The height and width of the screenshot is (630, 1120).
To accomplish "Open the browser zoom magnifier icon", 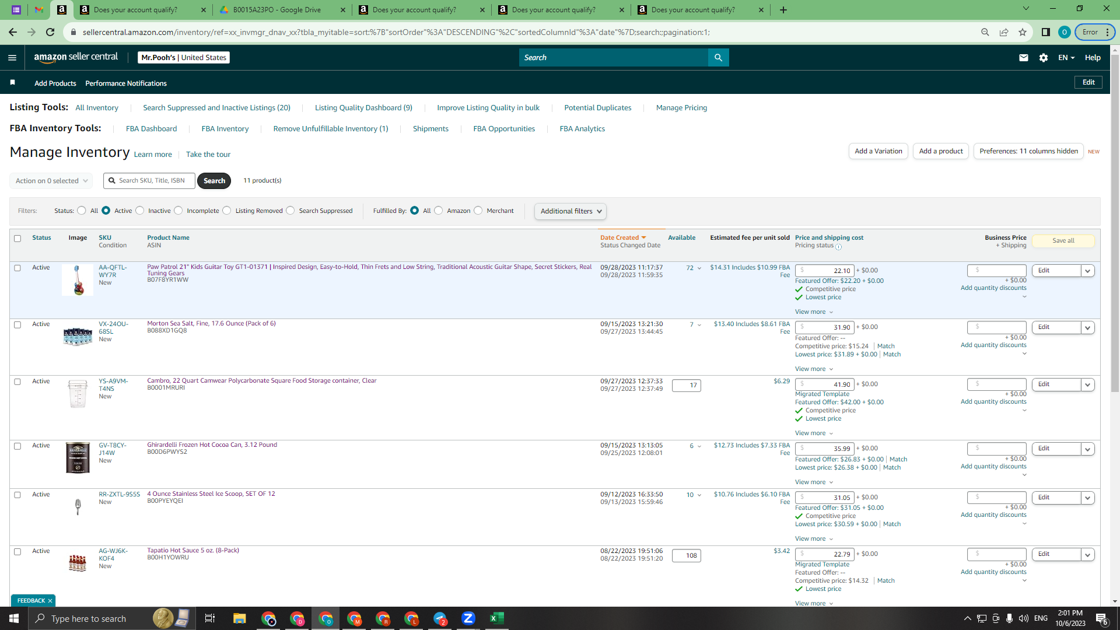I will click(x=985, y=32).
